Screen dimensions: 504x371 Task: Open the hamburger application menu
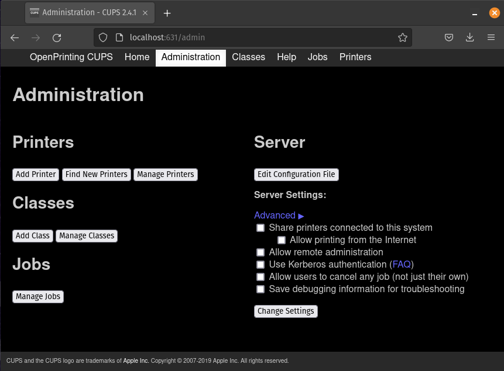pyautogui.click(x=491, y=37)
